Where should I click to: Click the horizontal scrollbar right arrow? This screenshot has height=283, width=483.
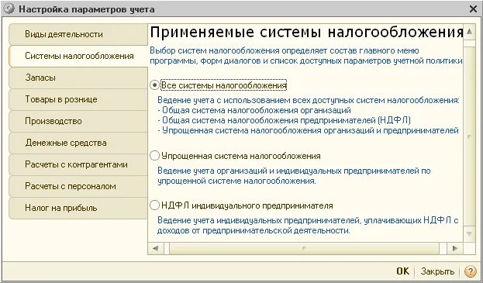(x=455, y=248)
